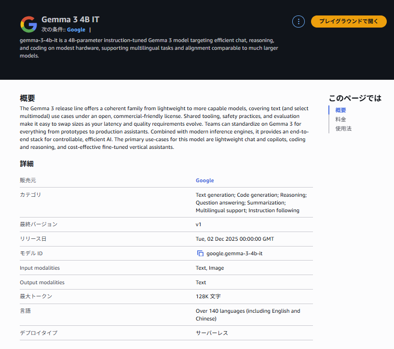Click the Google logo icon beside Gemma 3 4B IT
Screen dimensions: 394x349
tap(28, 25)
